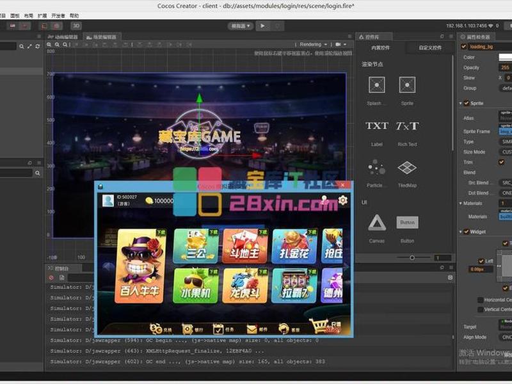Open the 模拟器 preview platform dropdown
The image size is (512, 384).
point(241,26)
